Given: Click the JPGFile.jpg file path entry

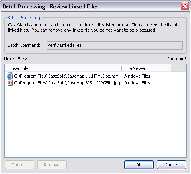Looking at the screenshot, I should click(x=67, y=83).
